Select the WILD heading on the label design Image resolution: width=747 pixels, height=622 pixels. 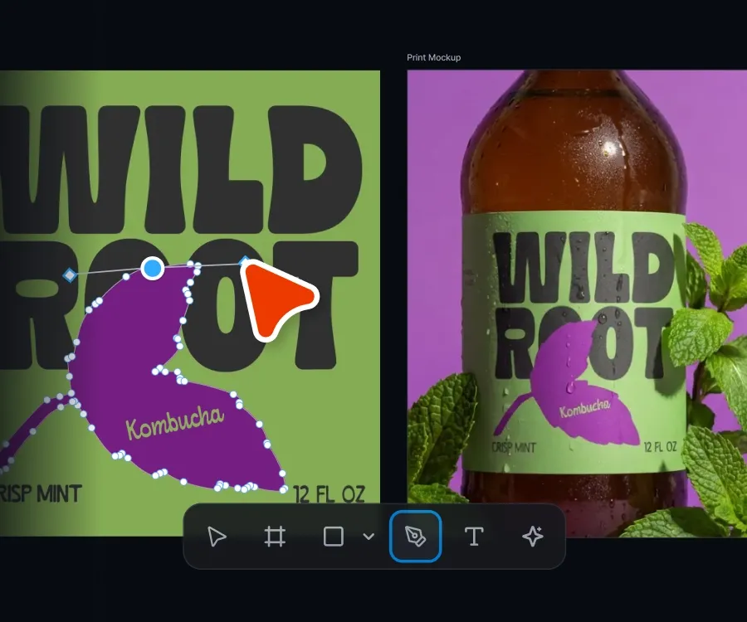(x=181, y=169)
